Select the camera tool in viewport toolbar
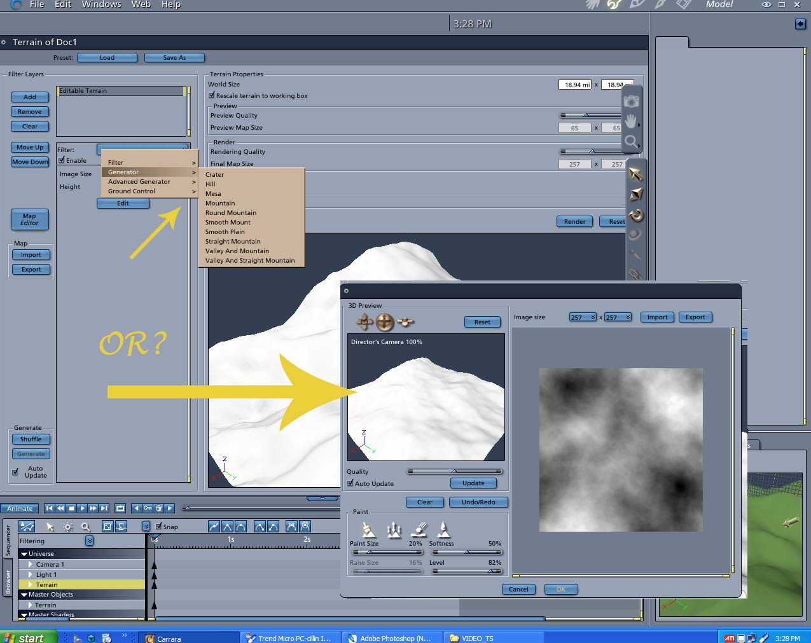The image size is (811, 643). [x=631, y=101]
